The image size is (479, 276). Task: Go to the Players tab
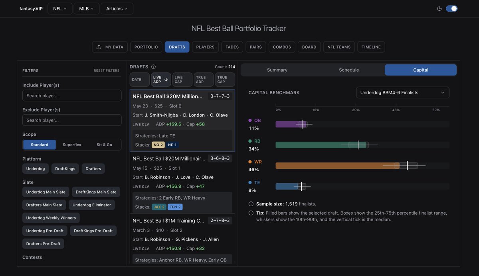coord(205,47)
